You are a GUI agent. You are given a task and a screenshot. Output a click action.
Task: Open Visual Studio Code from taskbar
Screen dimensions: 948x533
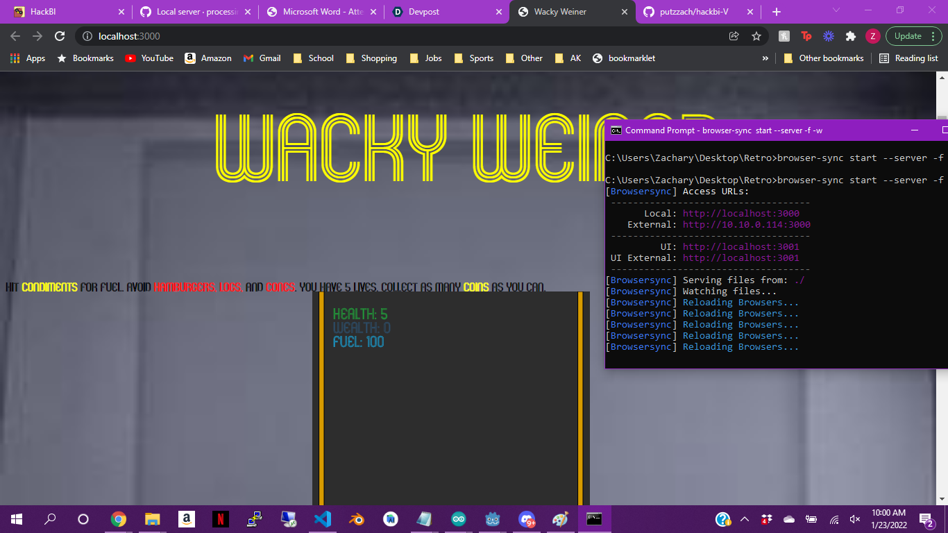(x=322, y=518)
